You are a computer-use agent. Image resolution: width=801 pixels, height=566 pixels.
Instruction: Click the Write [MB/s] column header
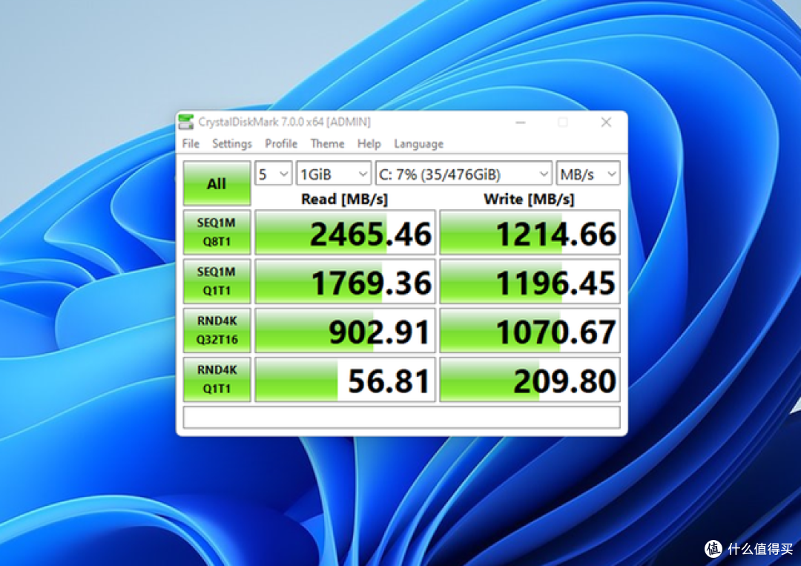pos(530,199)
